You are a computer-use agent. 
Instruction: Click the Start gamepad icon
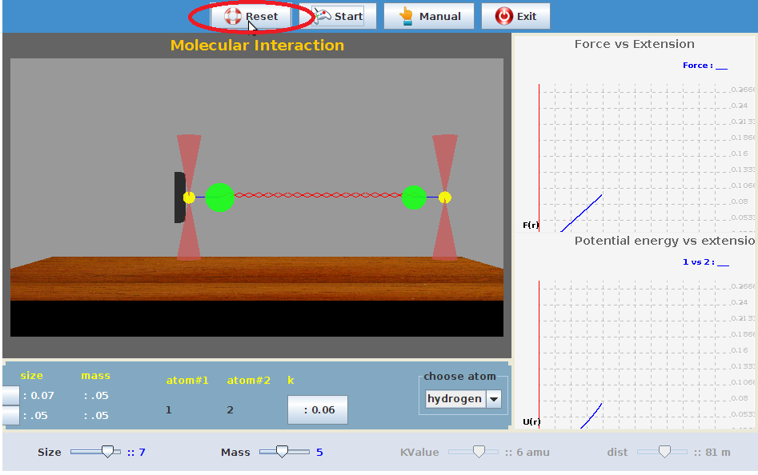click(322, 16)
